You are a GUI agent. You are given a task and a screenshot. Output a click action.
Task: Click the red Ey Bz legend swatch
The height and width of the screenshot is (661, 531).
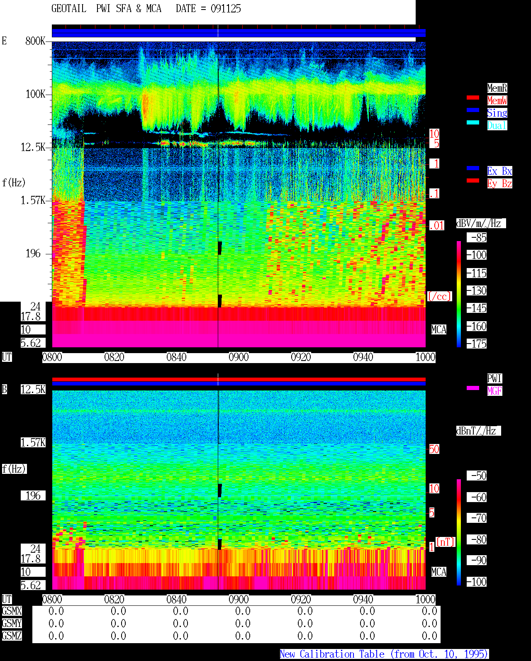tap(473, 180)
